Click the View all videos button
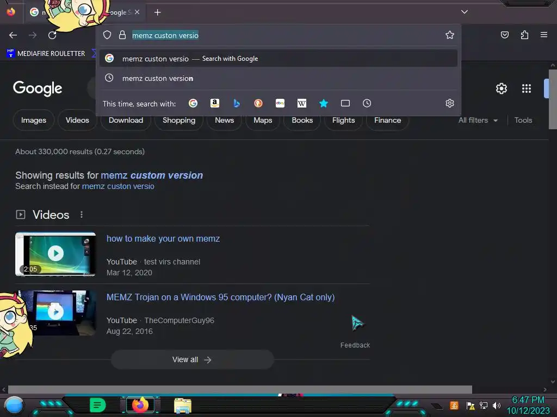557x417 pixels. [192, 359]
